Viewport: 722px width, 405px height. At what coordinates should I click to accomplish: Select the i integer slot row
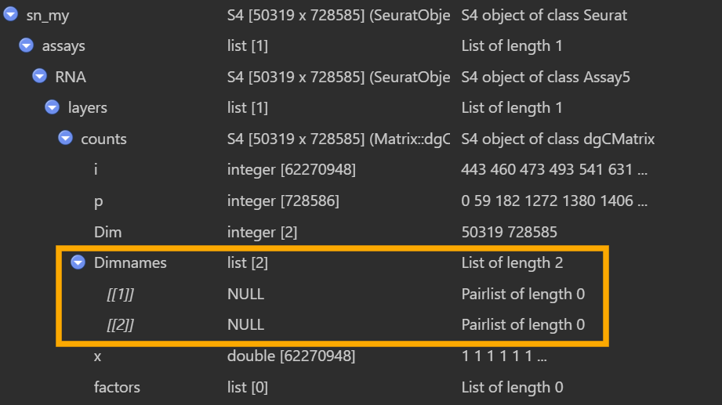click(x=96, y=169)
